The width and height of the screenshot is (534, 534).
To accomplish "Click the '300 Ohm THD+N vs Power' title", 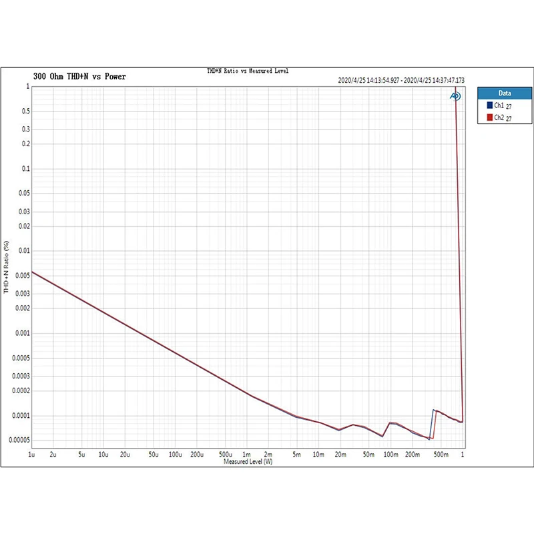I will coord(79,76).
